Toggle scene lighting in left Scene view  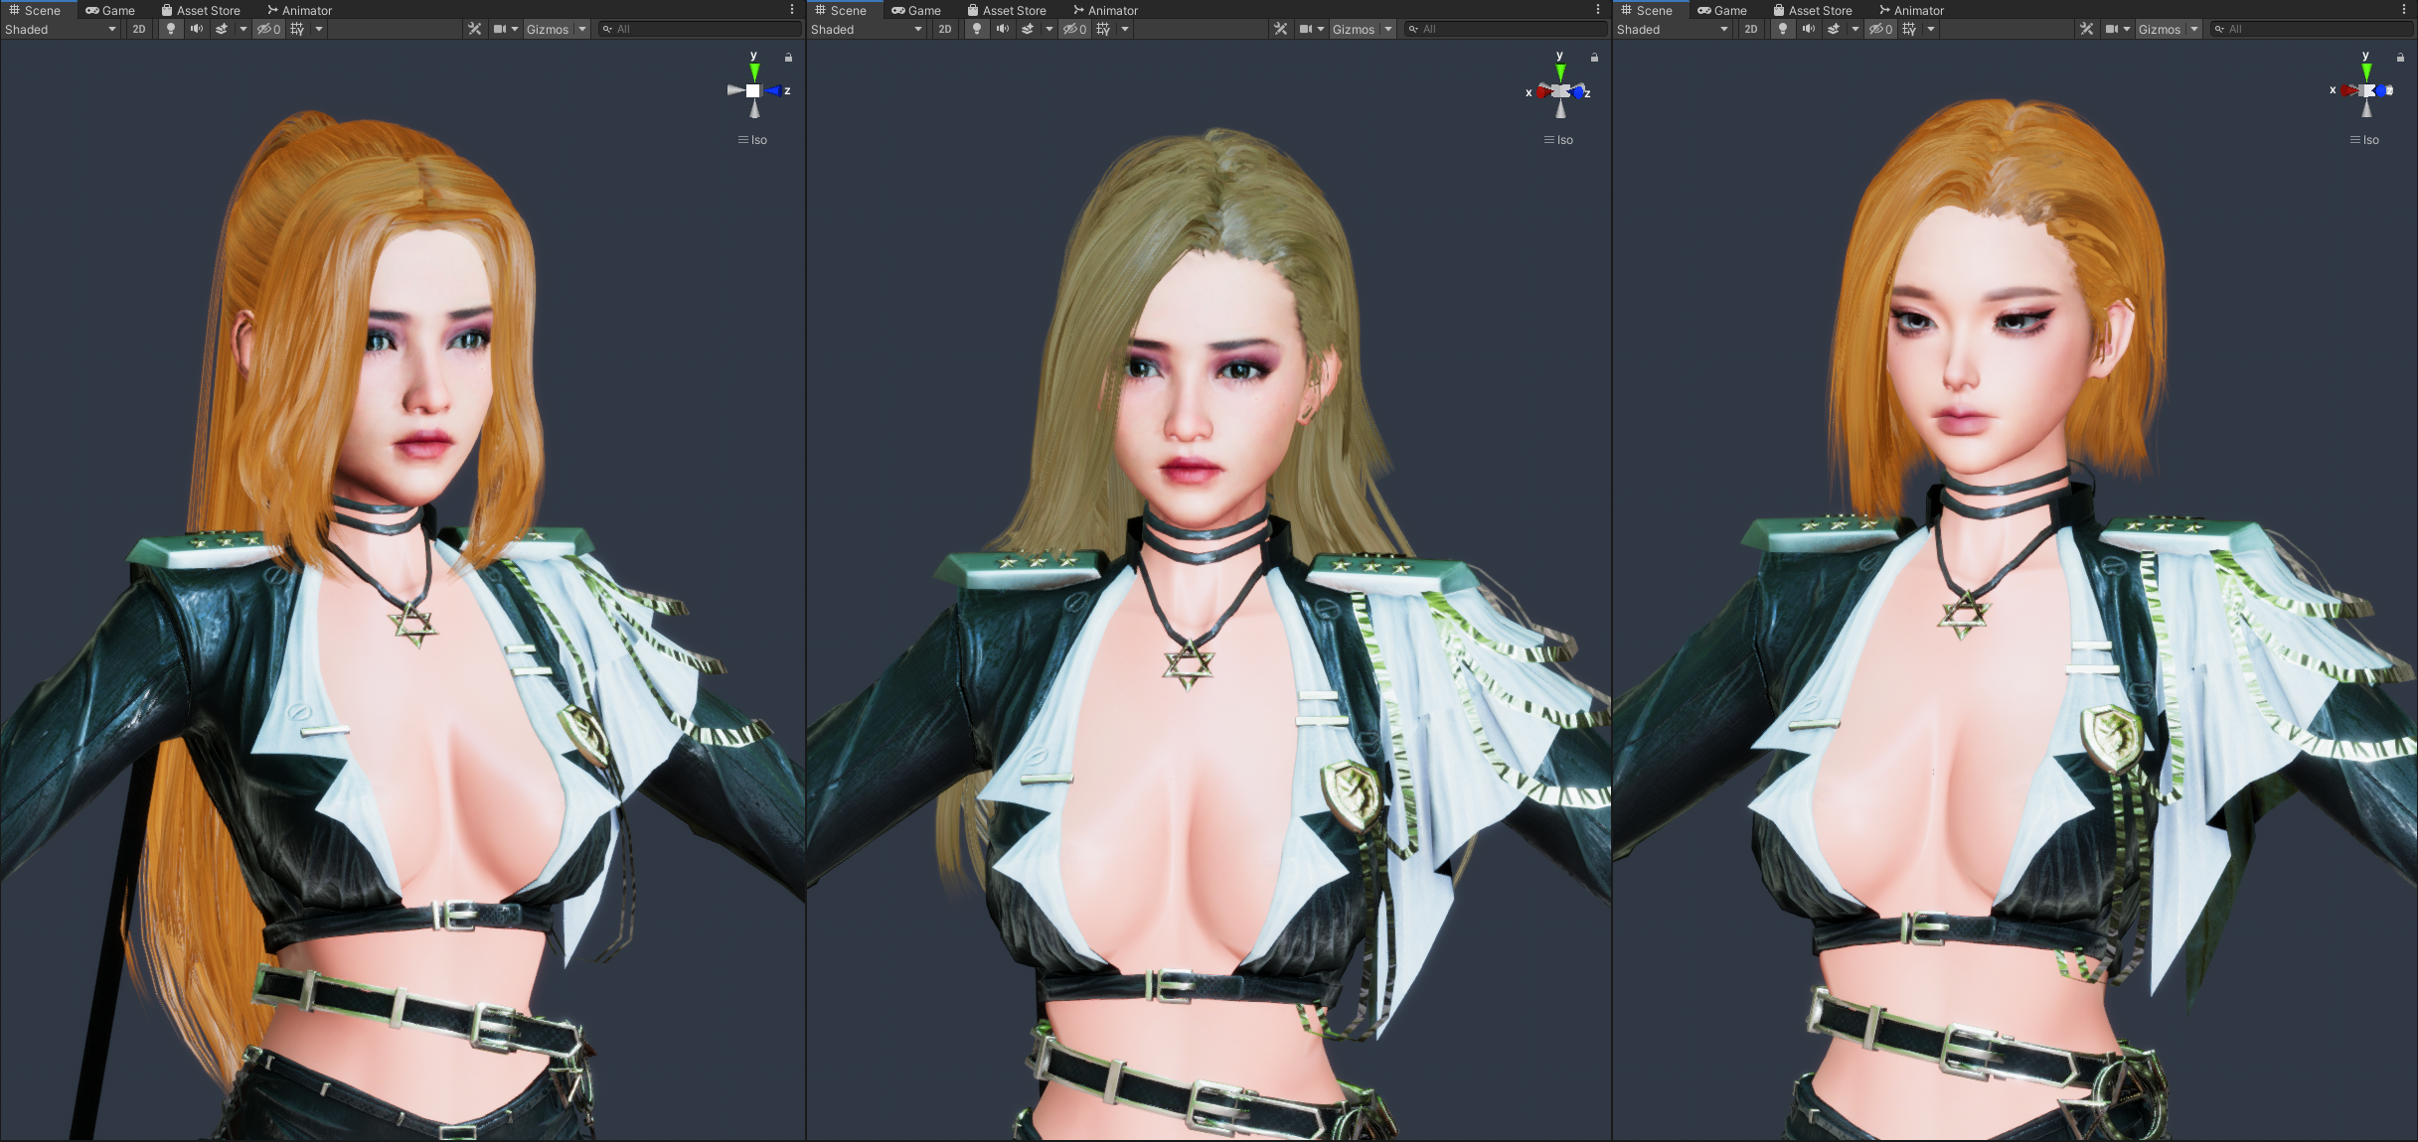click(171, 29)
